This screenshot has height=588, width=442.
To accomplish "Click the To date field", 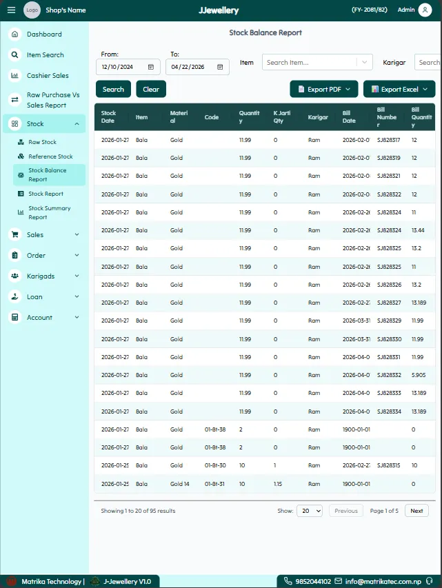I will [x=197, y=67].
